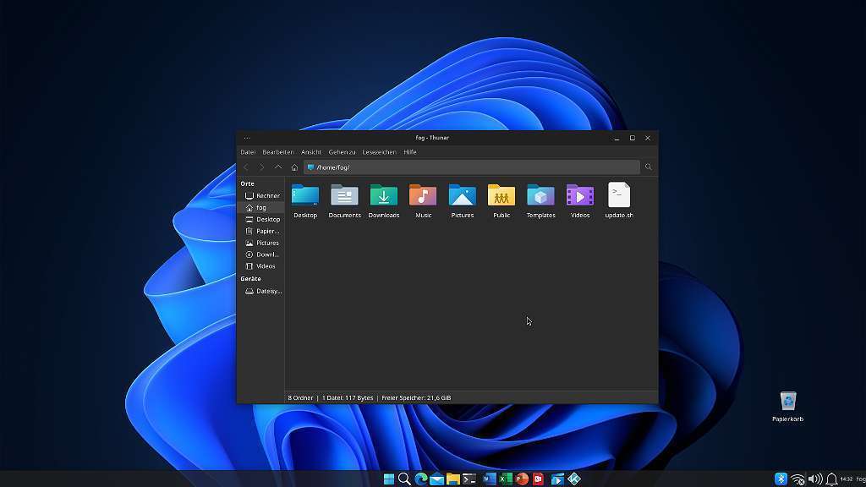Viewport: 866px width, 487px height.
Task: Click the search icon beside the path bar
Action: [649, 167]
